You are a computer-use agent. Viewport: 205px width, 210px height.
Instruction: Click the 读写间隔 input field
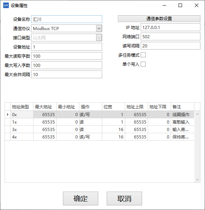170,46
